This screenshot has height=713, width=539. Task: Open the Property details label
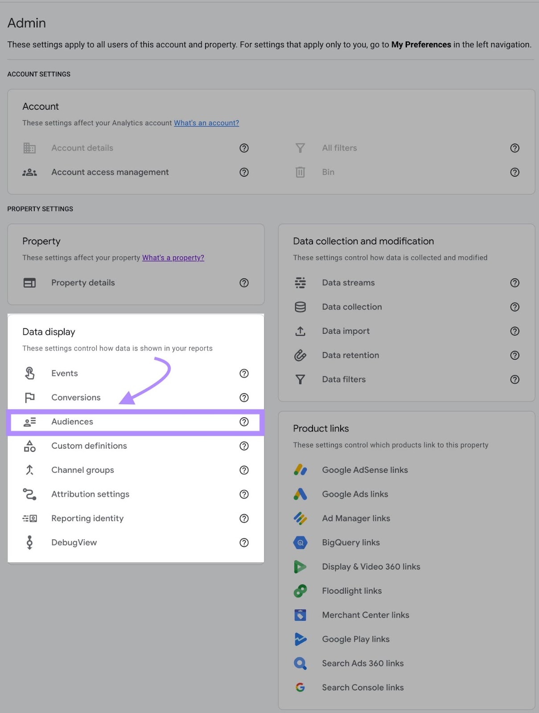(83, 283)
